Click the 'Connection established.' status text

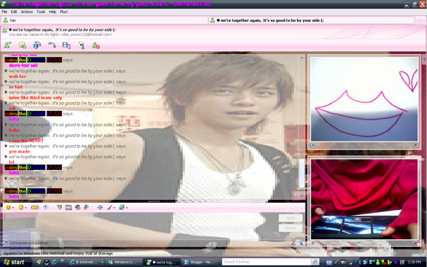[x=29, y=243]
